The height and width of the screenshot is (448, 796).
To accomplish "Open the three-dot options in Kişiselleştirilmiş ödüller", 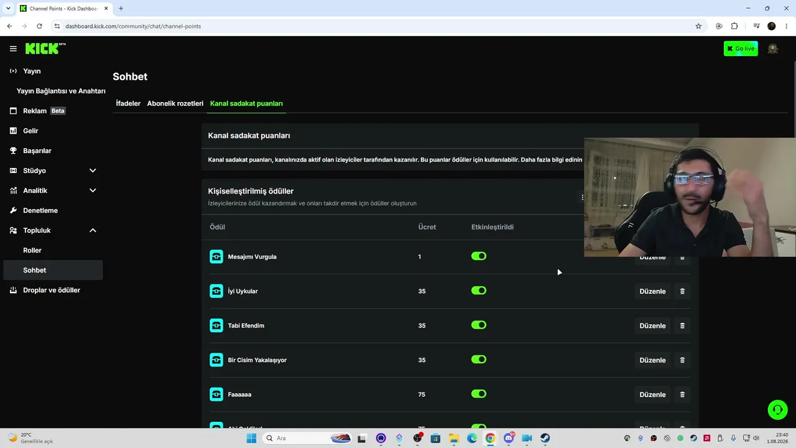I will click(582, 197).
